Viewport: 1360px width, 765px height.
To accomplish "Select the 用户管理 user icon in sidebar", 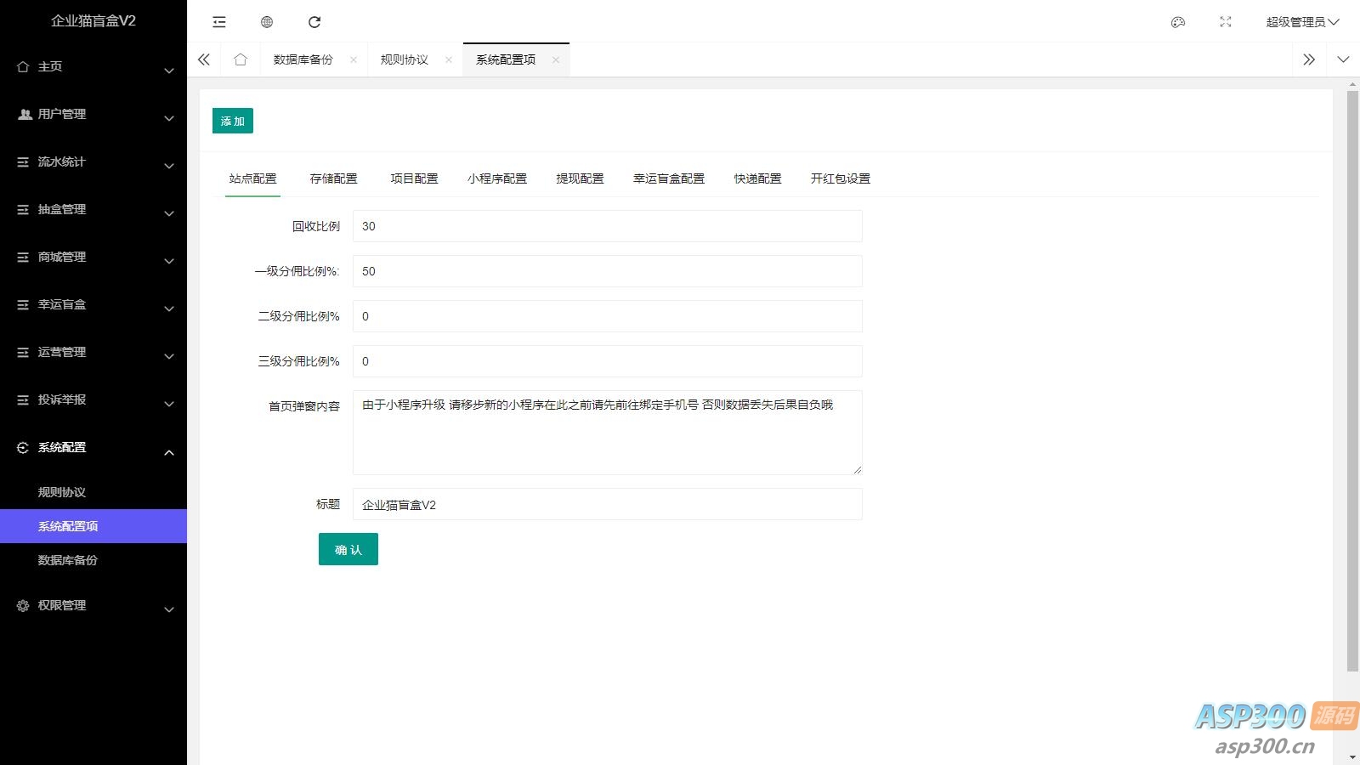I will [23, 114].
